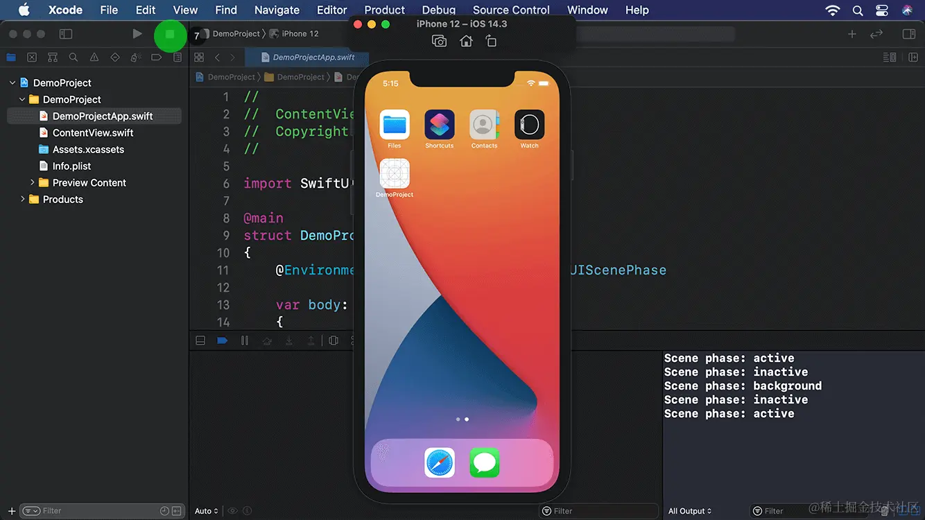Pause program execution in debug bar
925x520 pixels.
coord(245,340)
